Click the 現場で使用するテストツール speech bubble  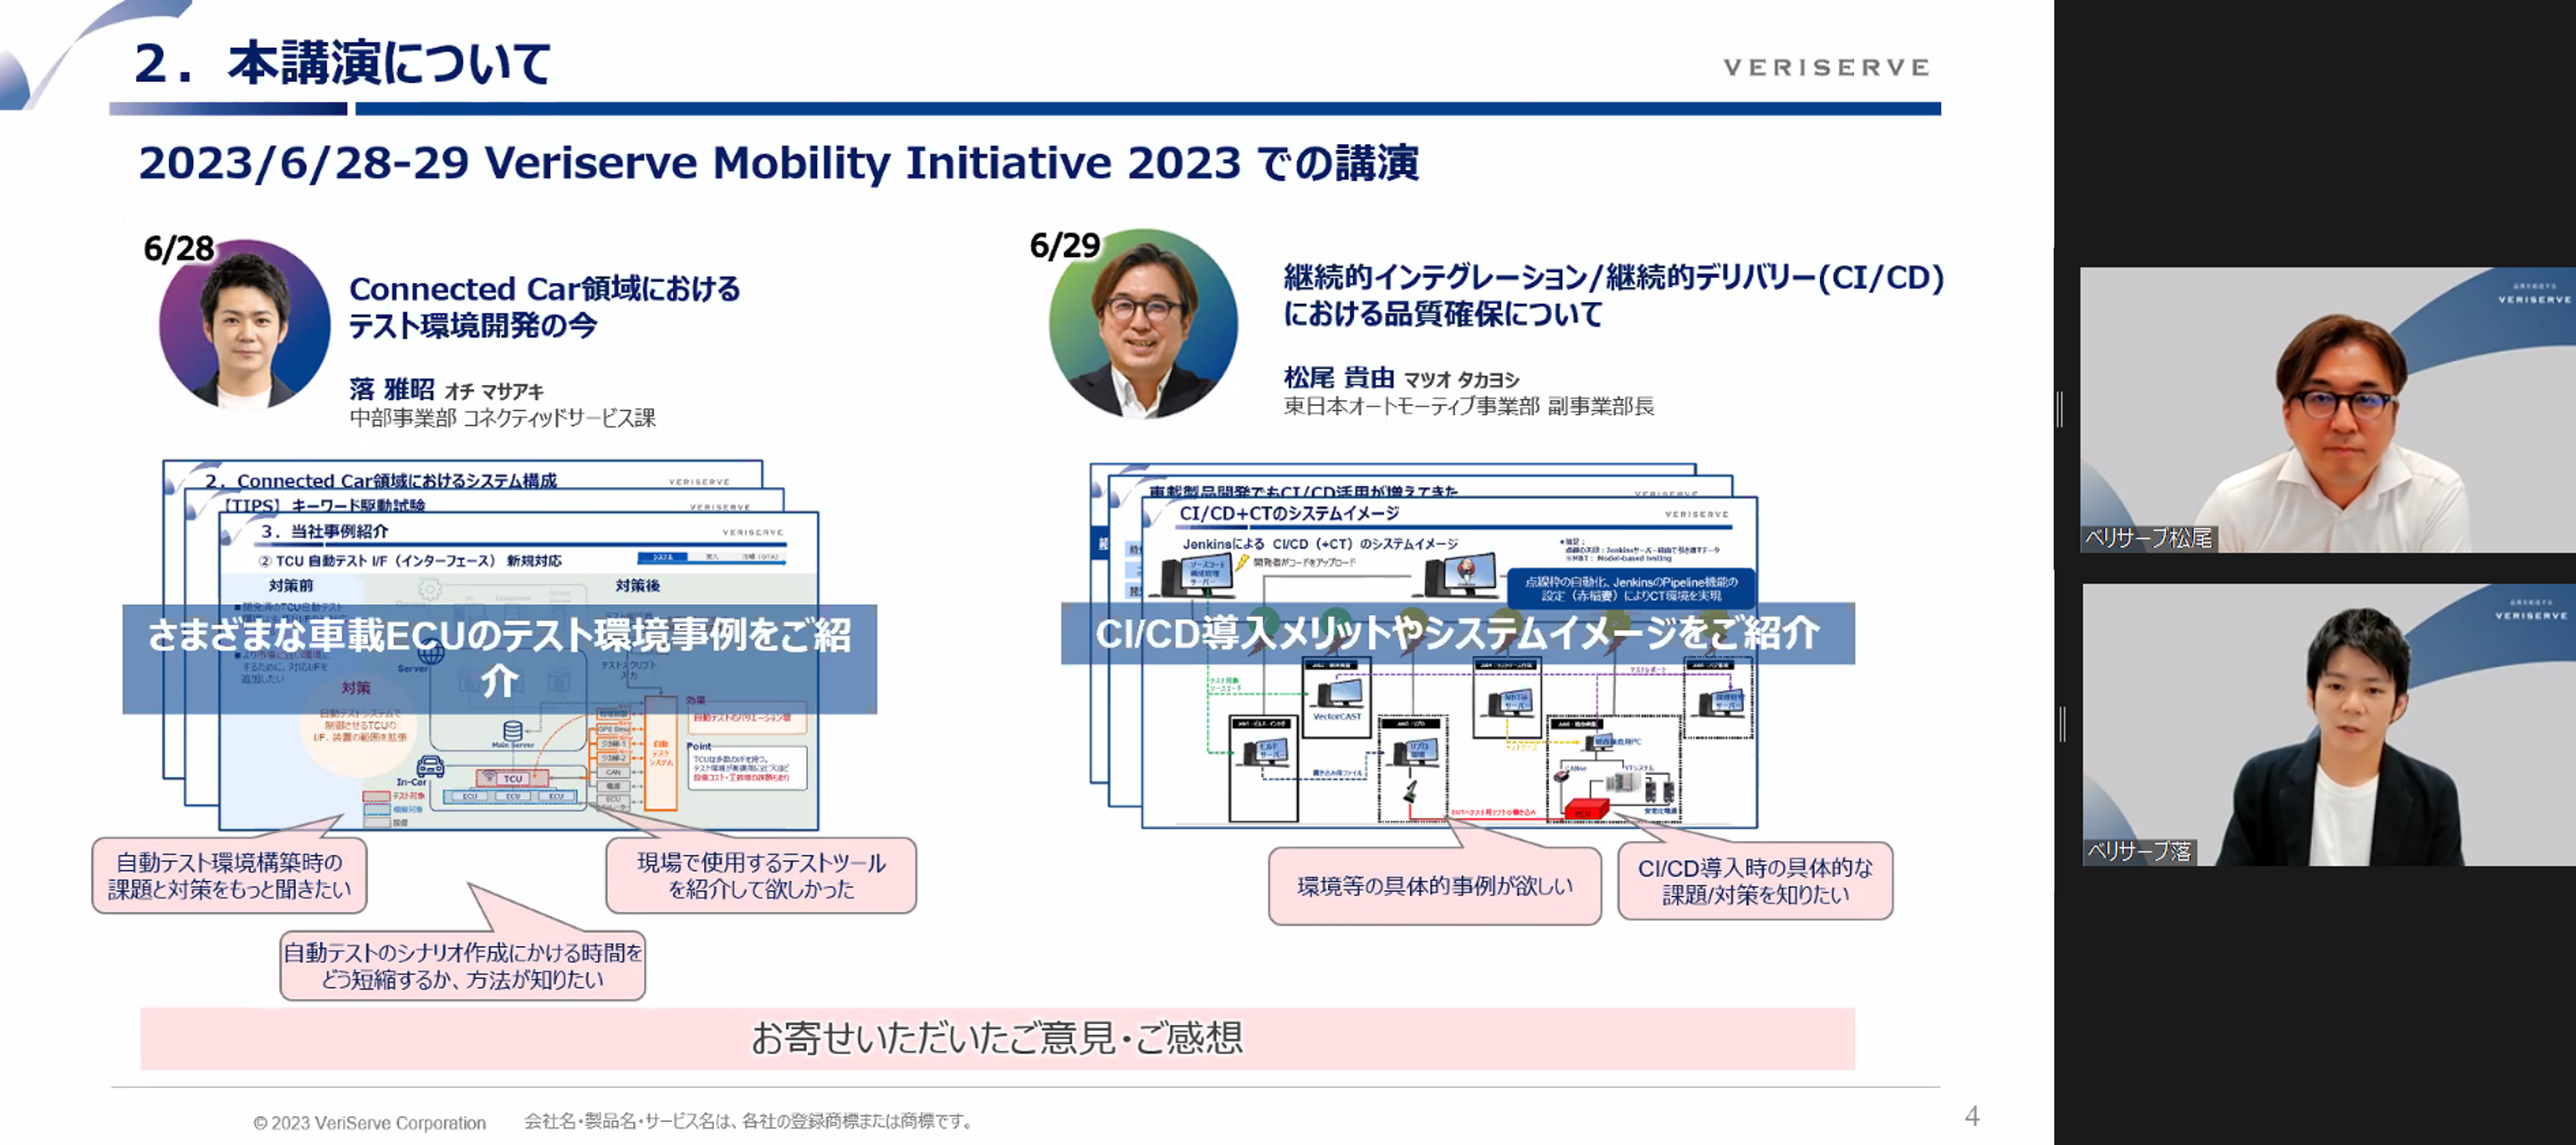tap(761, 875)
